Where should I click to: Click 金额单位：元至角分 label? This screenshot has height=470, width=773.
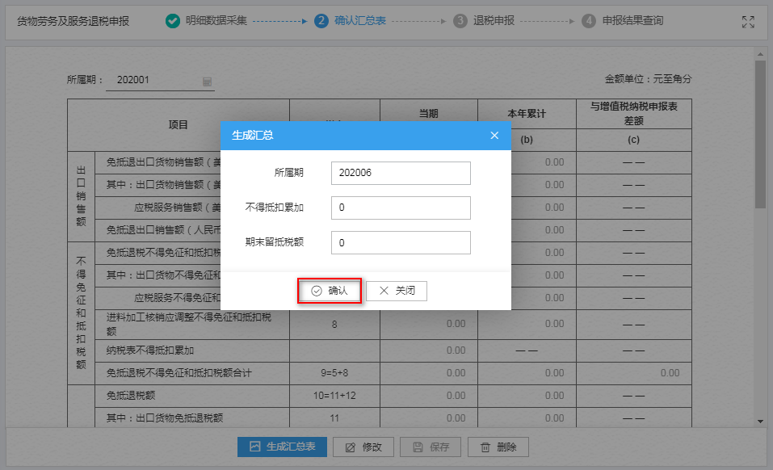tap(649, 79)
